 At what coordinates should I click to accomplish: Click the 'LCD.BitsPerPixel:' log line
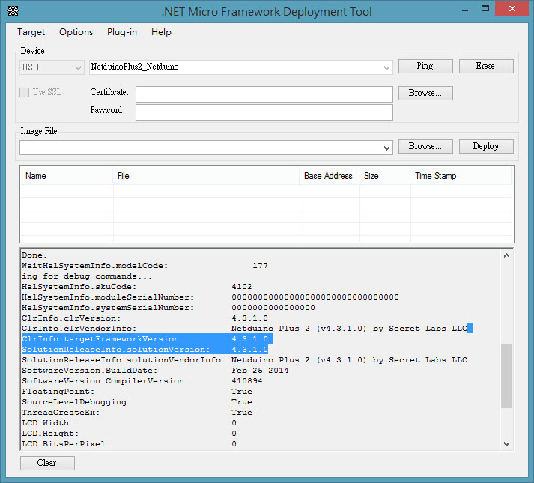pyautogui.click(x=129, y=444)
